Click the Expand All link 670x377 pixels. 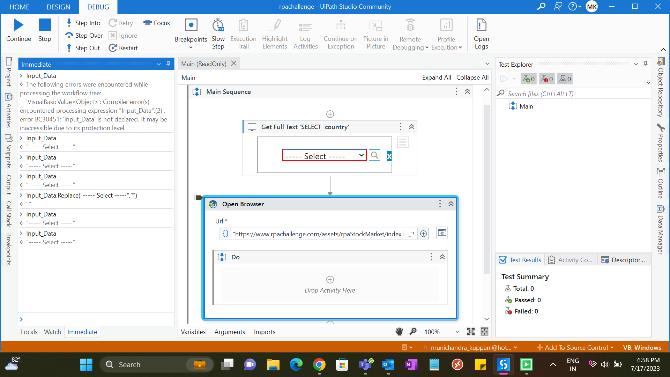436,77
